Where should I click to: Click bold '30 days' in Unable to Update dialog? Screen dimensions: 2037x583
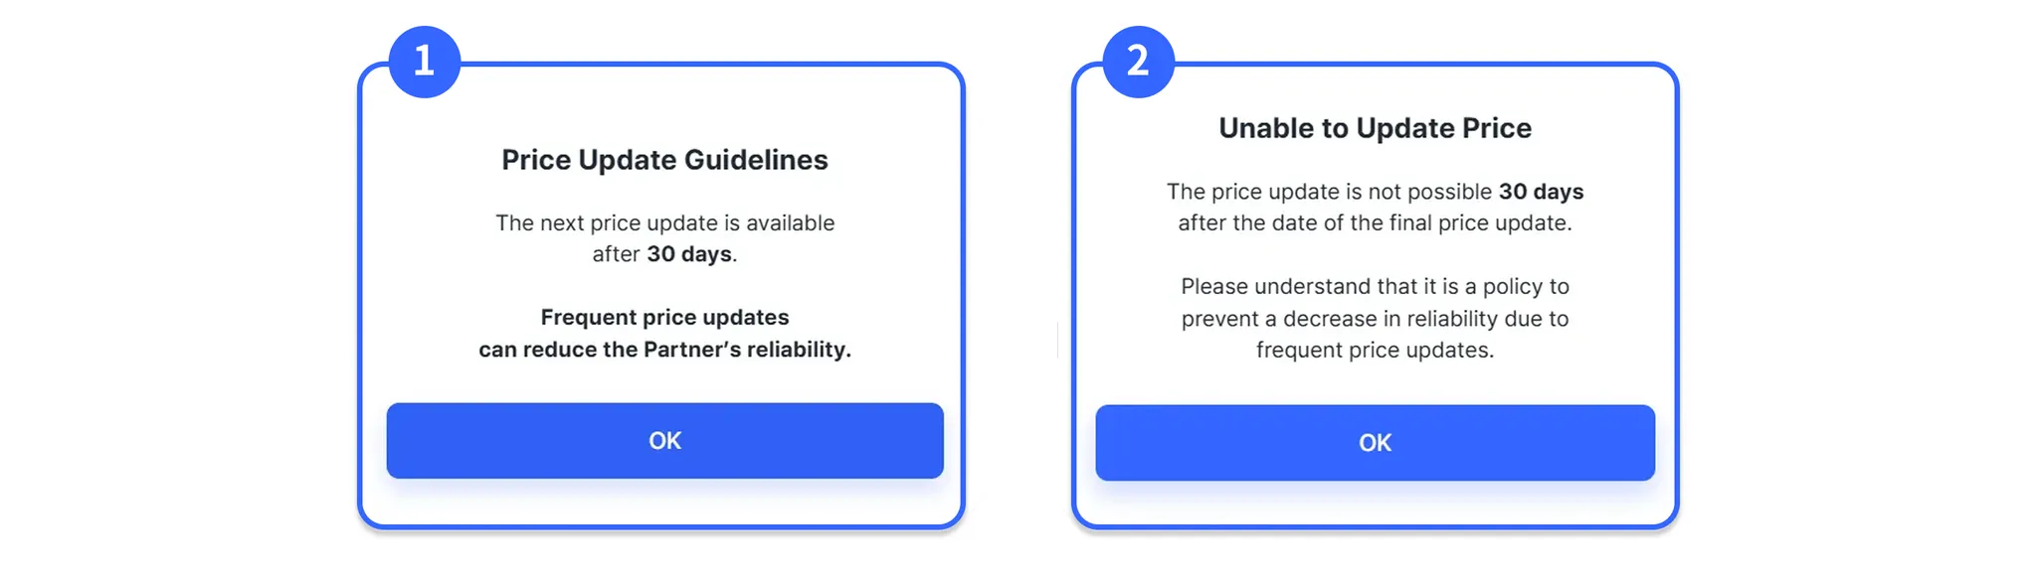[1541, 192]
